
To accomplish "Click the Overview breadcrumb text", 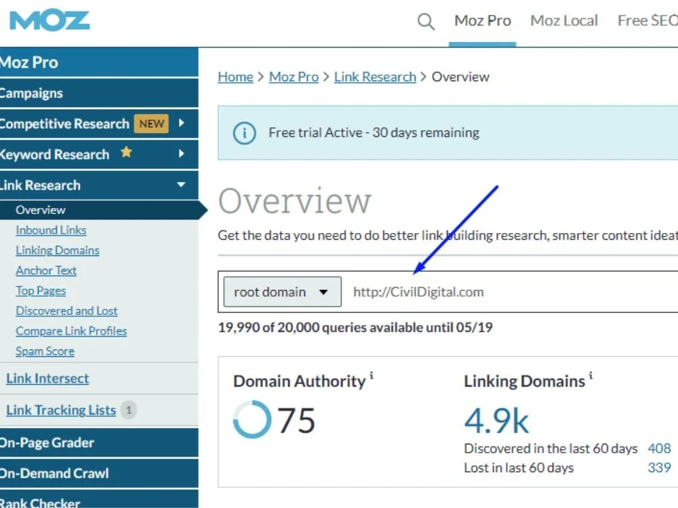I will pos(460,77).
